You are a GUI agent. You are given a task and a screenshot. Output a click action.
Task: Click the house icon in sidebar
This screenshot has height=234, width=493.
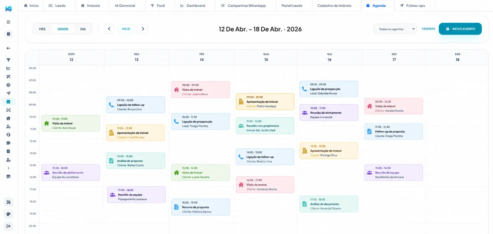[x=8, y=118]
